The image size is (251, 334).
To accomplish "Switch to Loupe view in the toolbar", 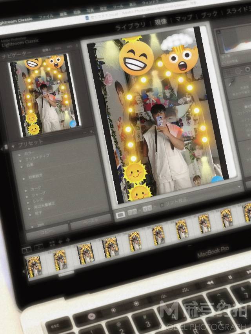I will coord(121,215).
